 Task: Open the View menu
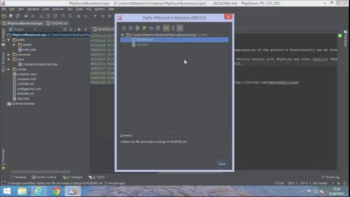pos(21,9)
